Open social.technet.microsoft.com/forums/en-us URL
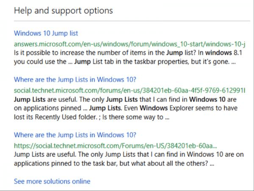This screenshot has height=191, width=254. (x=130, y=90)
